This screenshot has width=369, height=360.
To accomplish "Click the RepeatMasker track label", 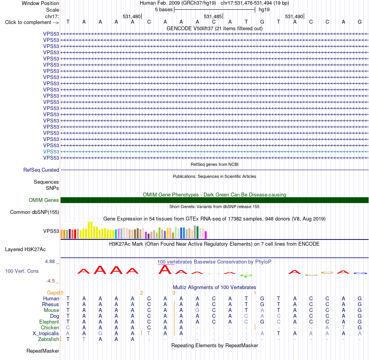I will (x=43, y=351).
